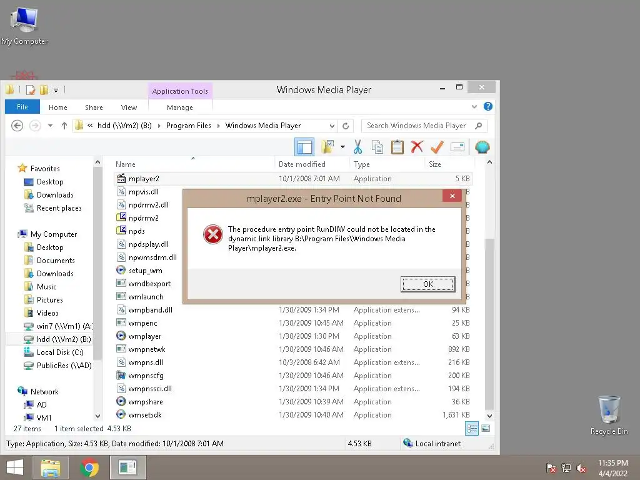Select the wmsetsdk file row
The height and width of the screenshot is (480, 640).
(293, 415)
